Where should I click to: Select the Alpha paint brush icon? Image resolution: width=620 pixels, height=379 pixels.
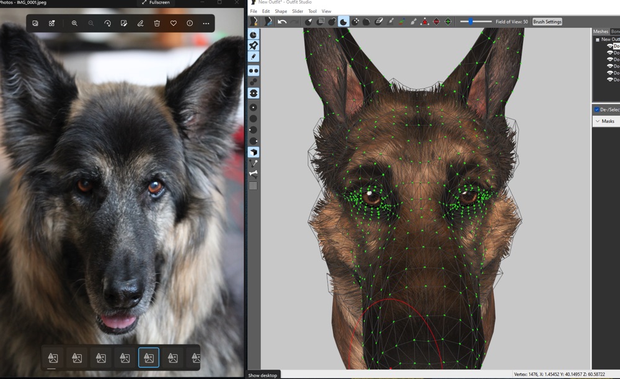(413, 22)
